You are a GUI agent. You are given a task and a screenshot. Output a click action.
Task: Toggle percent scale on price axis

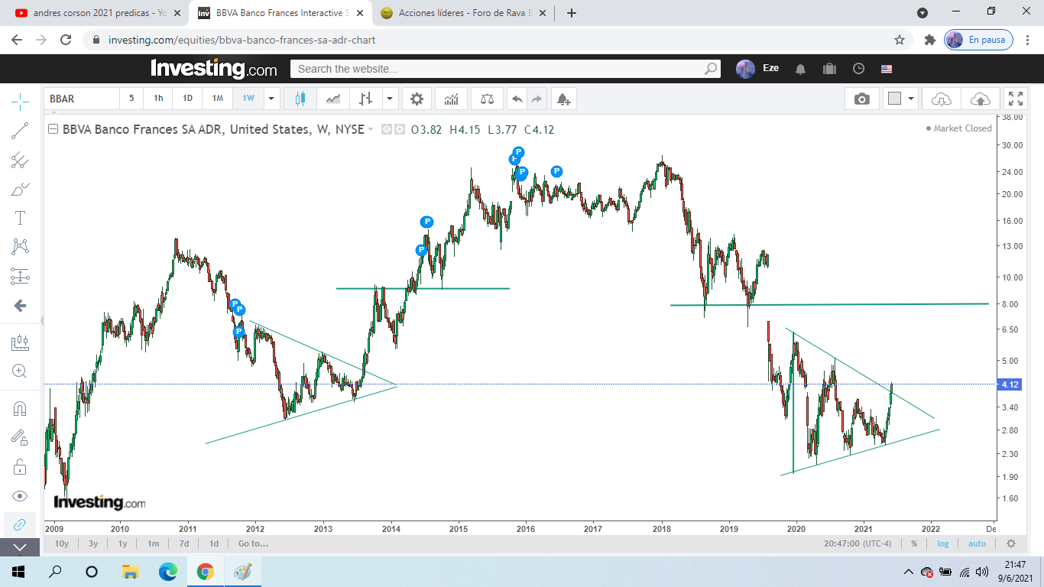(x=914, y=543)
